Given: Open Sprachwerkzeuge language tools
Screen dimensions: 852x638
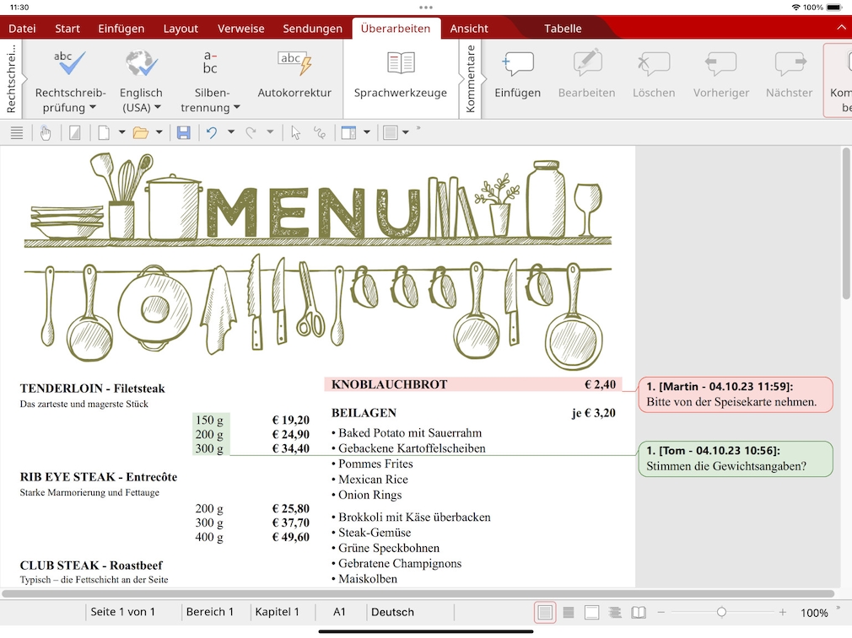Looking at the screenshot, I should [x=400, y=76].
